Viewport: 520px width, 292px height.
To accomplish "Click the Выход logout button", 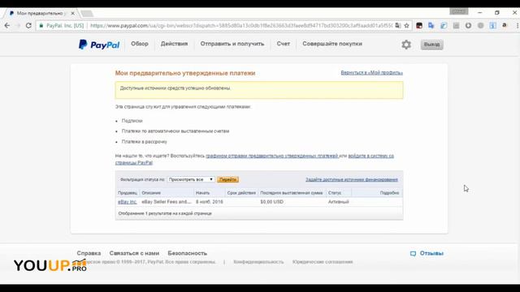I will (431, 45).
